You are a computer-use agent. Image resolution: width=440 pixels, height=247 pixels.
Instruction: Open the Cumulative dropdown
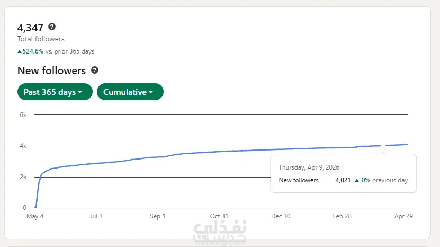point(130,92)
